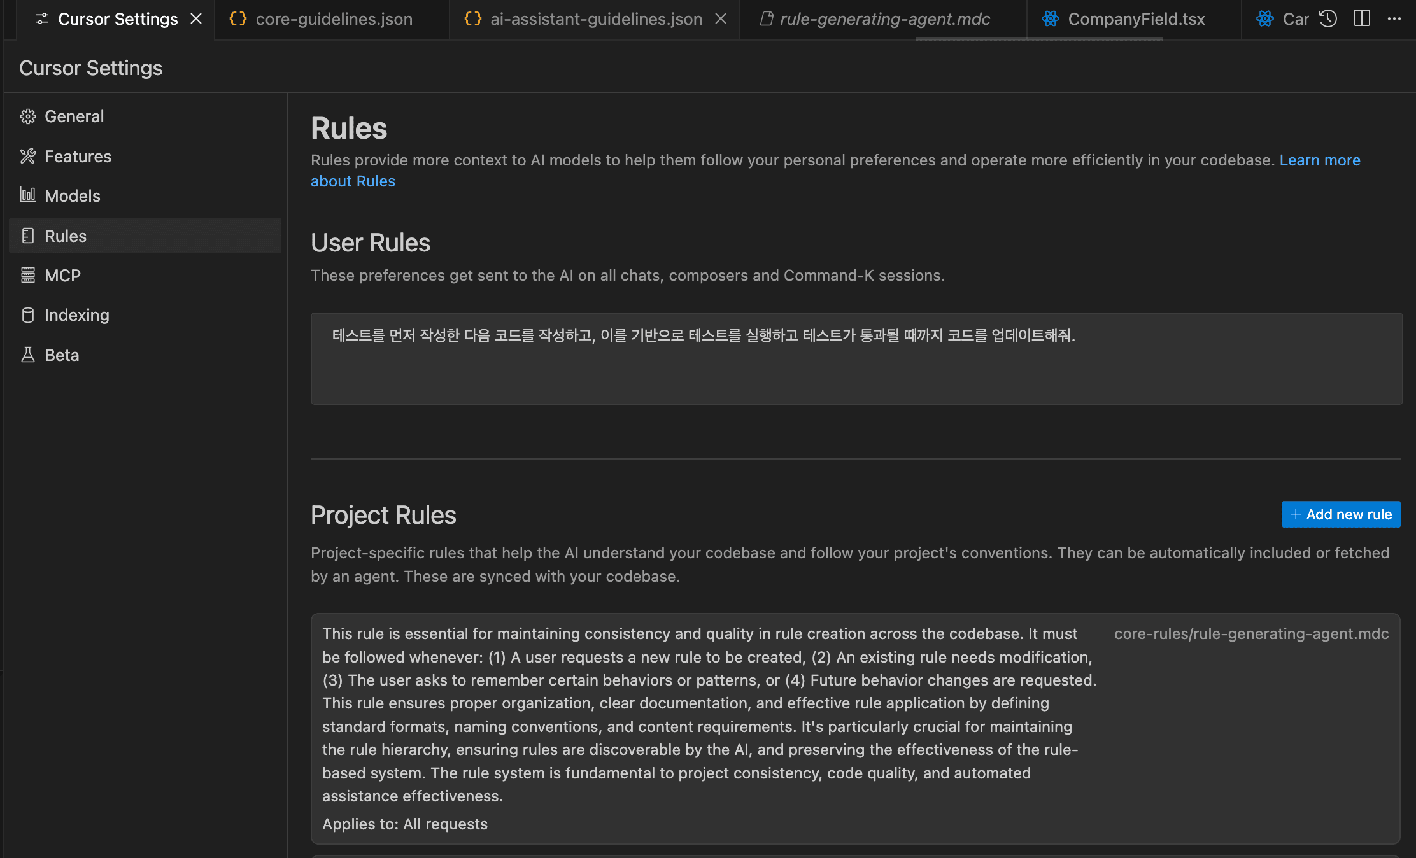Viewport: 1416px width, 858px height.
Task: Click the core-rules/rule-generating-agent.mdc file path
Action: click(x=1251, y=634)
